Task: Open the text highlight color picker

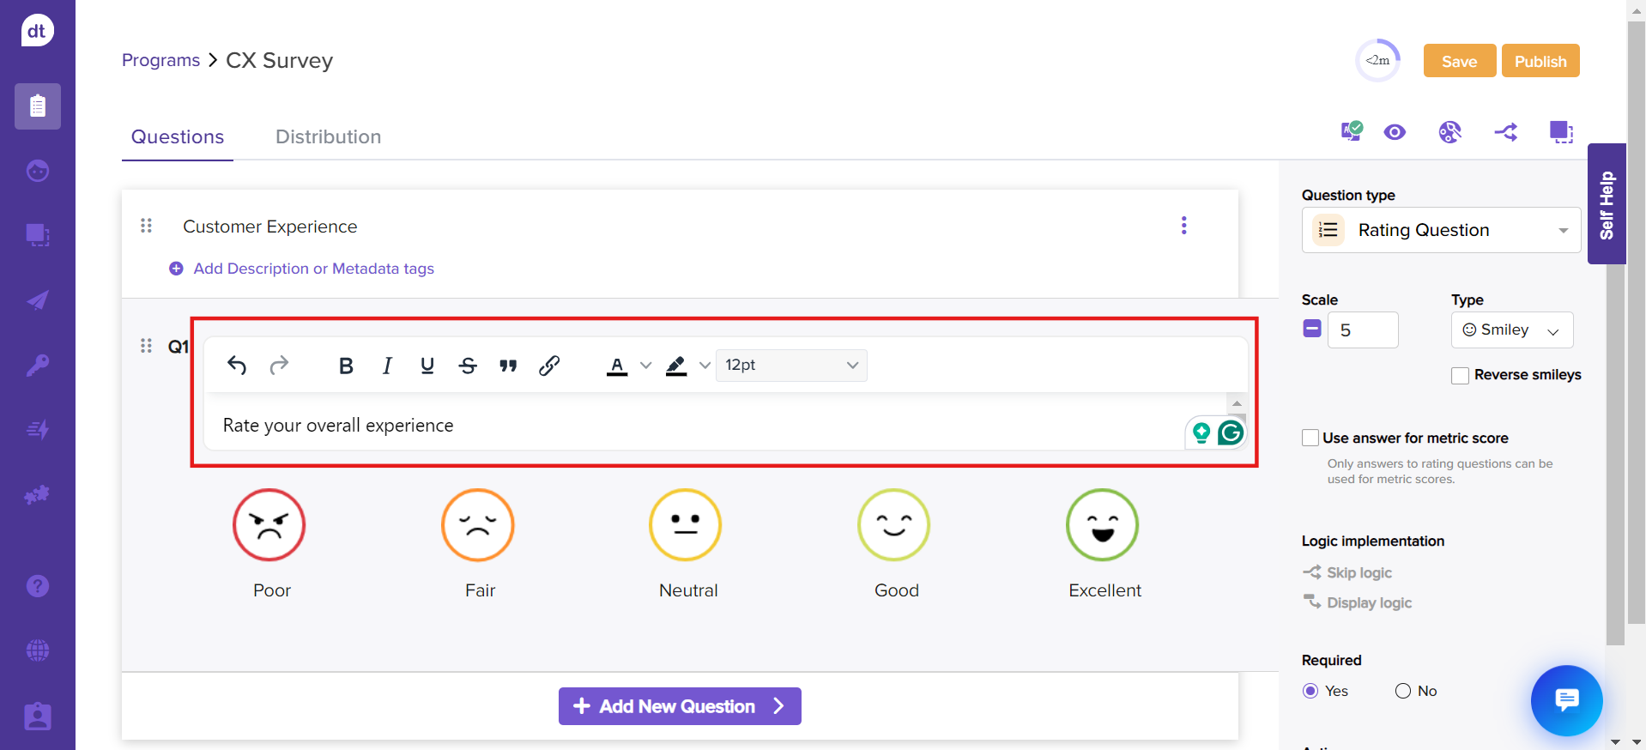Action: point(705,366)
